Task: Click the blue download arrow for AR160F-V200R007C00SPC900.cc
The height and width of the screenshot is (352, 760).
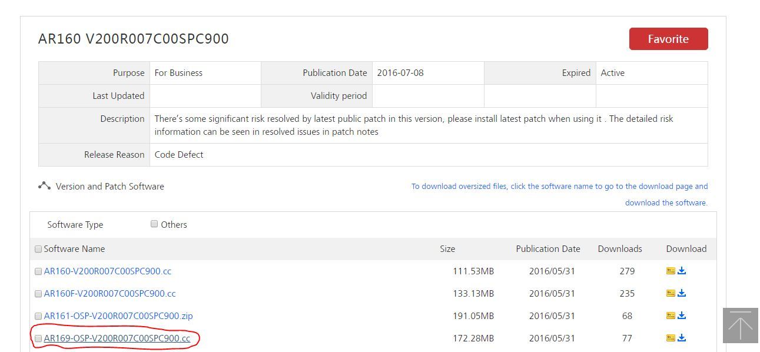Action: pos(682,293)
